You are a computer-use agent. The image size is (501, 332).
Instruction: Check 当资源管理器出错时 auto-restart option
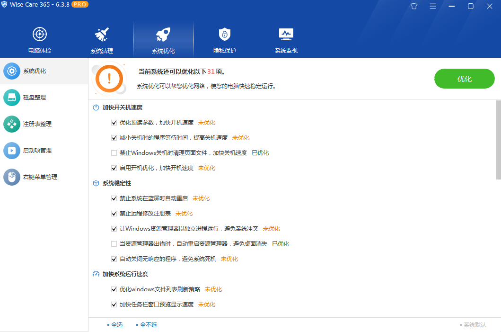[x=114, y=243]
